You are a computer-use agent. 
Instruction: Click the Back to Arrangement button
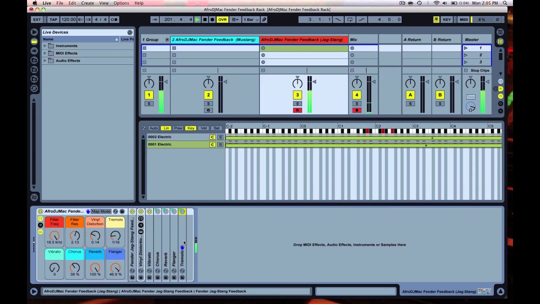point(235,19)
